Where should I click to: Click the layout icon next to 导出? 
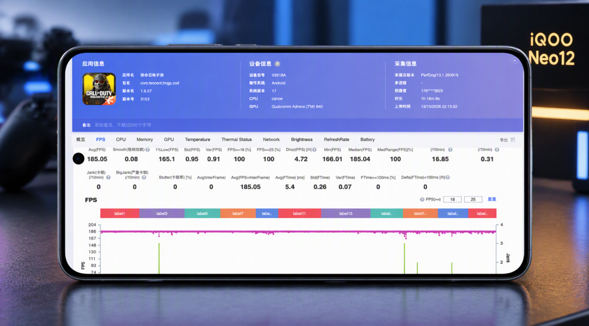[x=513, y=140]
